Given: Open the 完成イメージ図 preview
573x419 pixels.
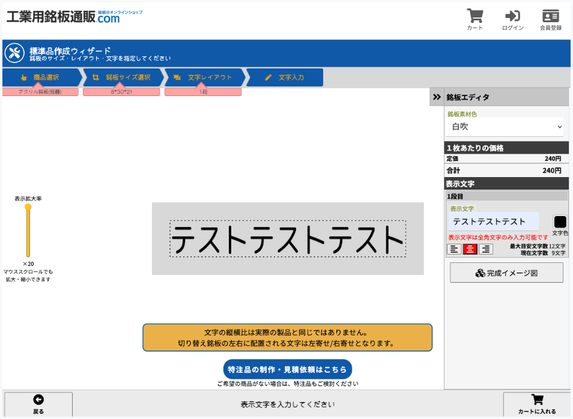Looking at the screenshot, I should 506,272.
